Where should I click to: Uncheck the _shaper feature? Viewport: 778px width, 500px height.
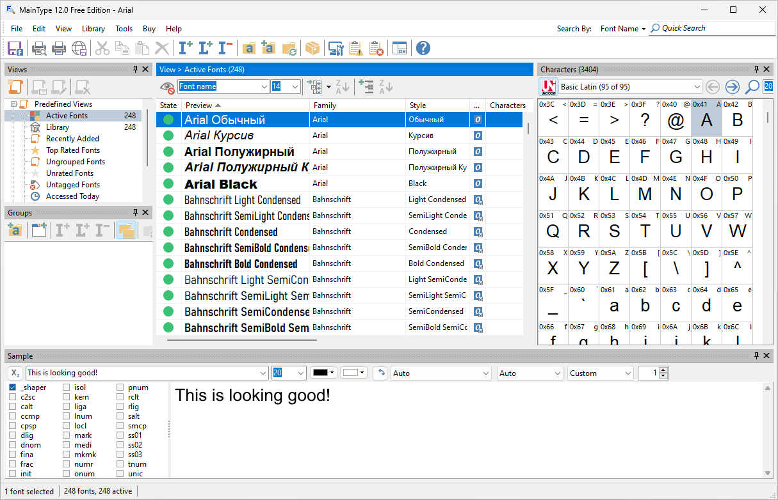pos(12,387)
